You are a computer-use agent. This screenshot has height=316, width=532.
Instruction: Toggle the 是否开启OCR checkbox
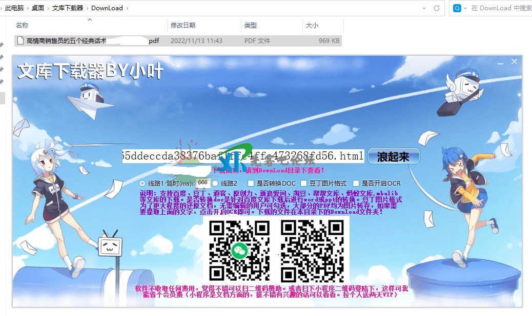click(x=356, y=183)
